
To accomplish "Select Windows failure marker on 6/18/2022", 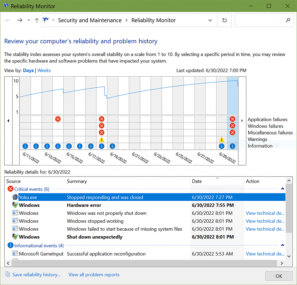I will click(102, 126).
